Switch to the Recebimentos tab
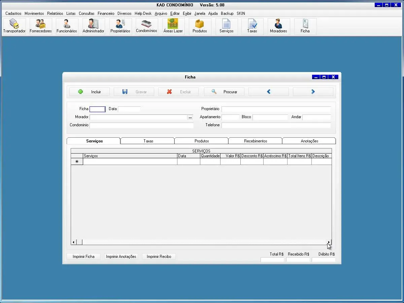 [x=256, y=141]
